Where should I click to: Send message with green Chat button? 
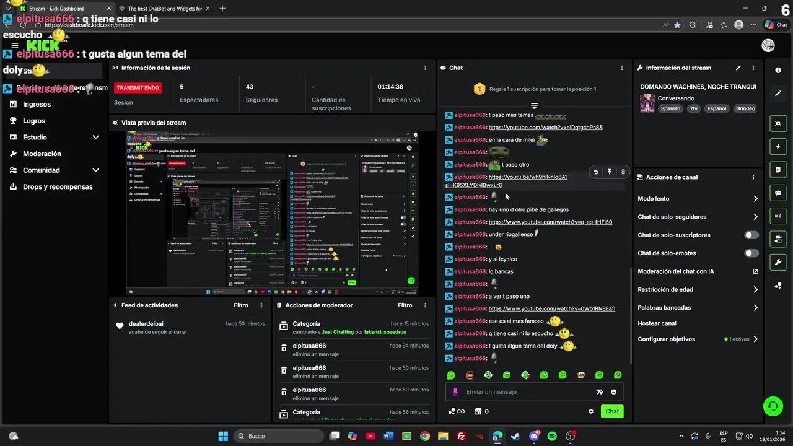point(612,411)
